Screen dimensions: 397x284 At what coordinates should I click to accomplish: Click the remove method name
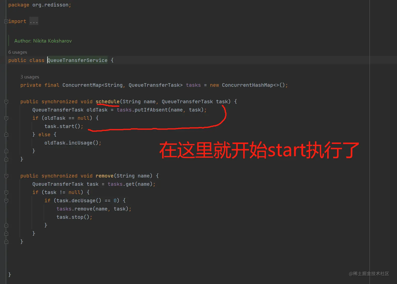tap(105, 176)
